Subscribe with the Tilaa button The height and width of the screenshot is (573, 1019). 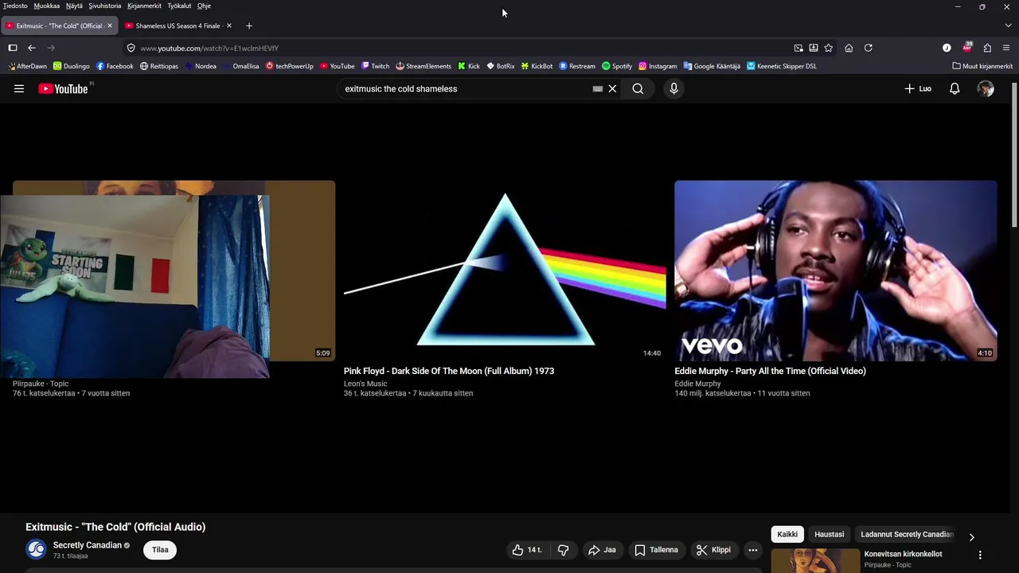[160, 550]
